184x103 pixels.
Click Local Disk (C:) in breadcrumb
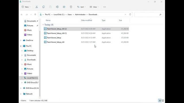click(59, 15)
